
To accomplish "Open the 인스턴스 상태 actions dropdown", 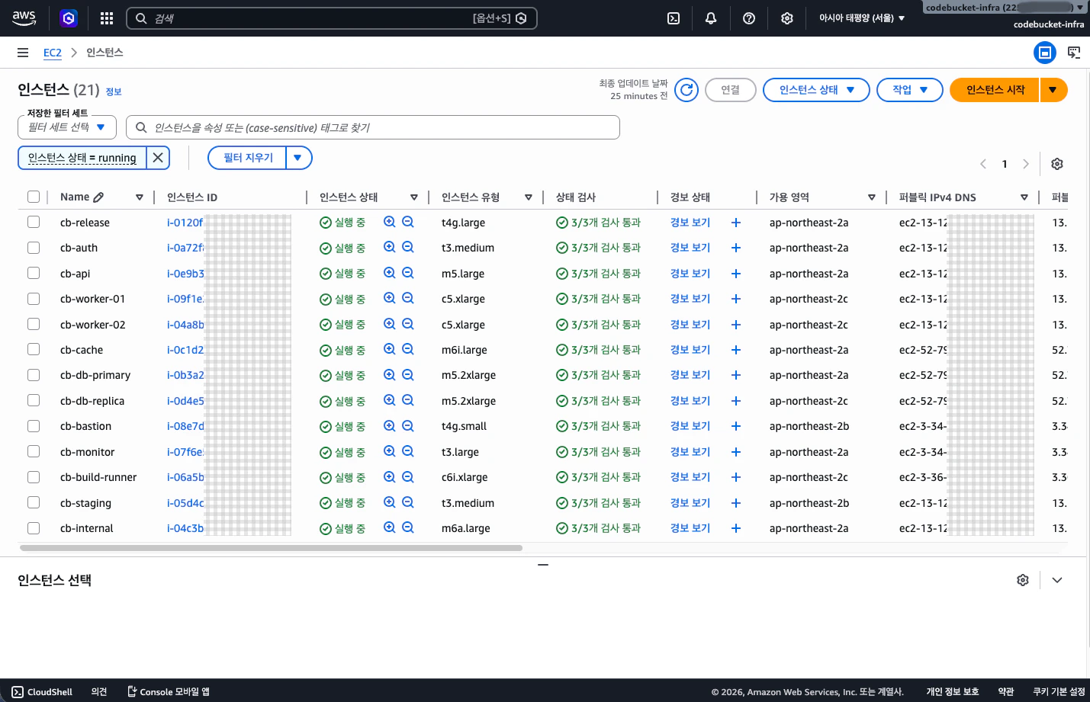I will 816,90.
